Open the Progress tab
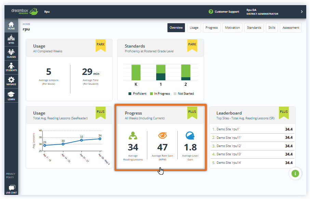Screen dimensions: 310x199 [212, 28]
